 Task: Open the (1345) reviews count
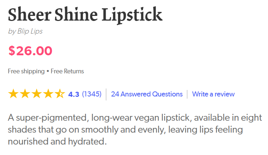92,94
